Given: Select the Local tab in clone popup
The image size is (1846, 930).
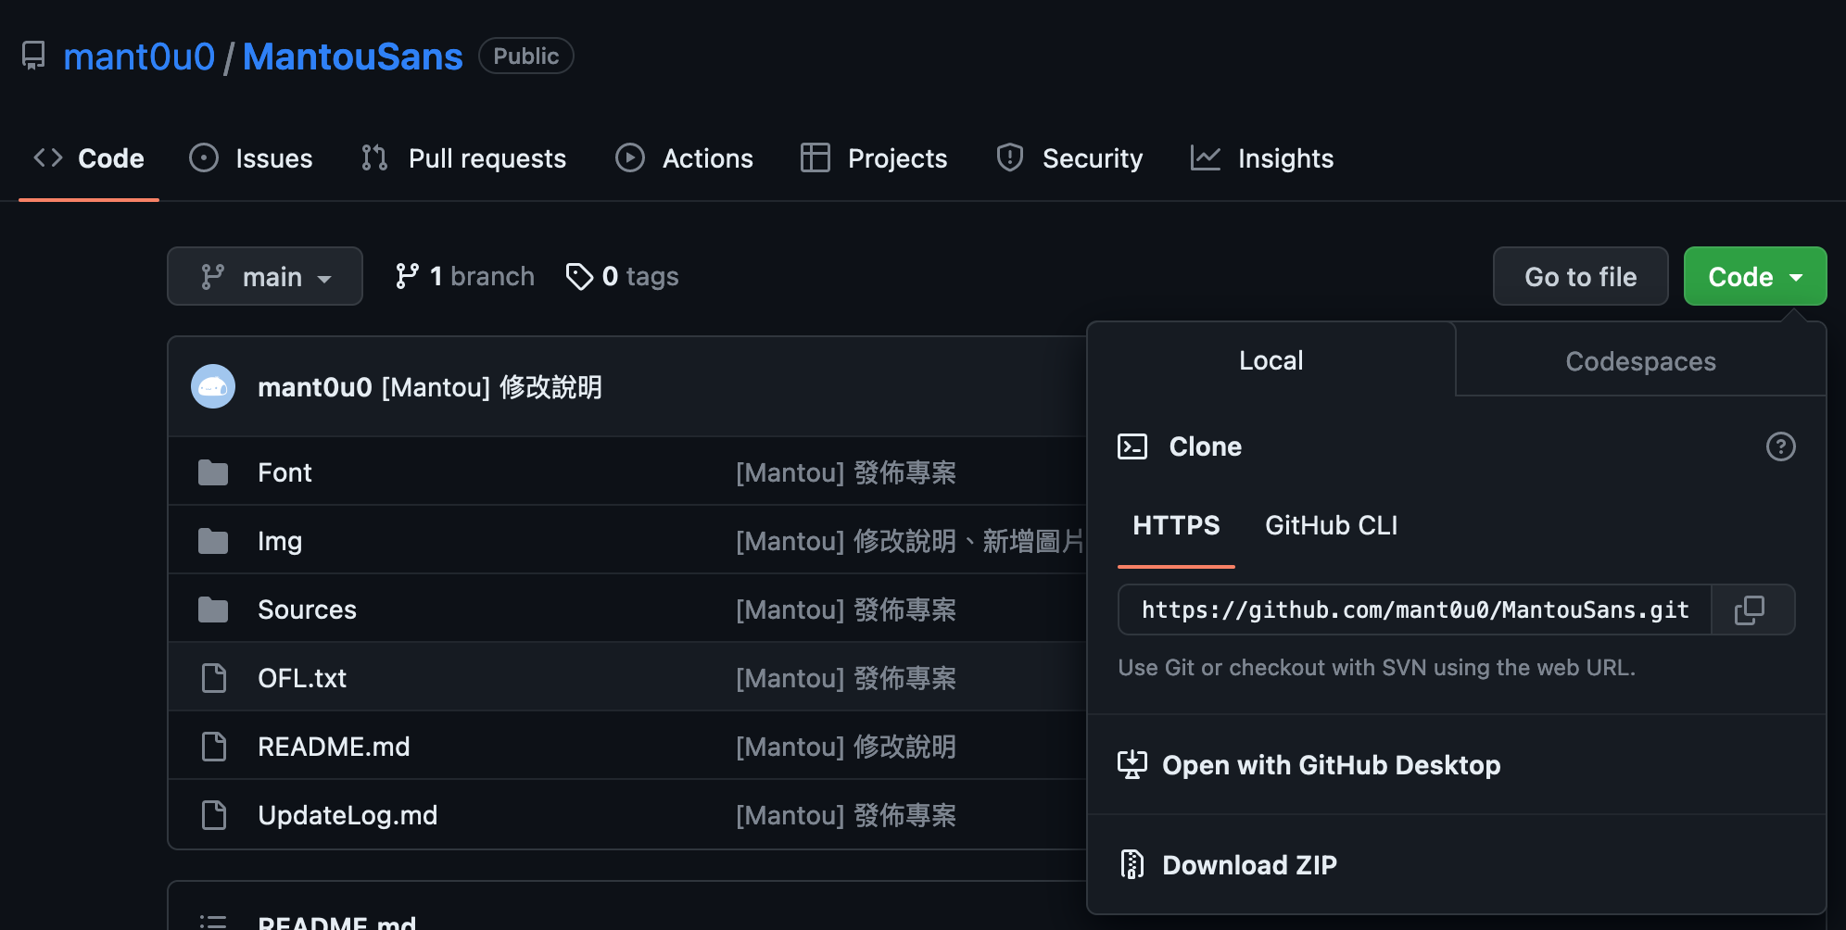Looking at the screenshot, I should pos(1271,360).
